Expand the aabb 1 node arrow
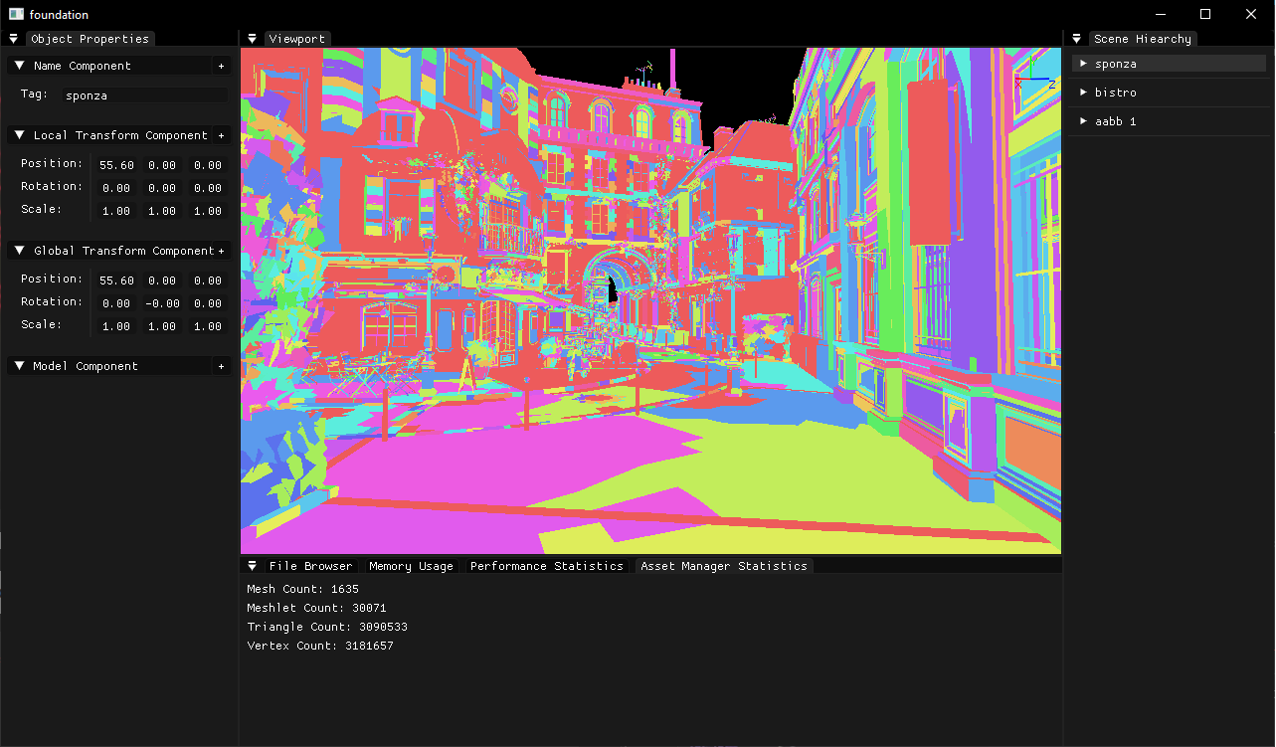 pyautogui.click(x=1084, y=121)
